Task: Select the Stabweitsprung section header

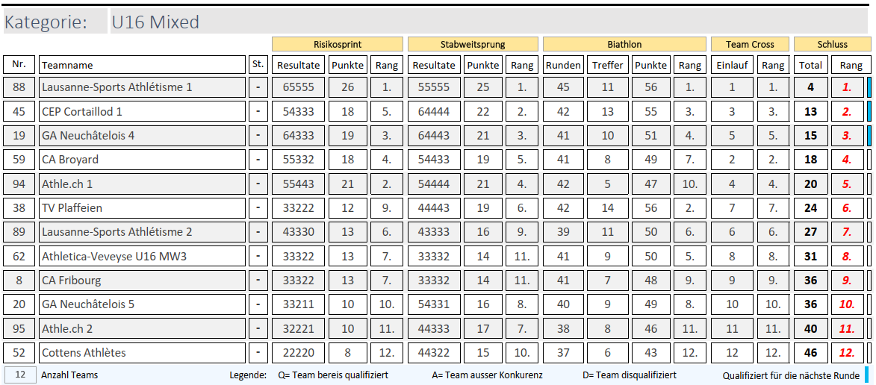Action: click(x=473, y=44)
